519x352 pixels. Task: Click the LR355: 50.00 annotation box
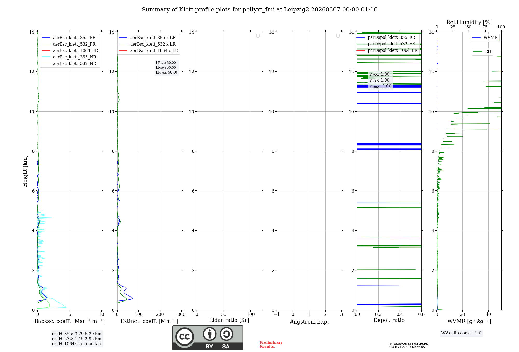[x=166, y=63]
